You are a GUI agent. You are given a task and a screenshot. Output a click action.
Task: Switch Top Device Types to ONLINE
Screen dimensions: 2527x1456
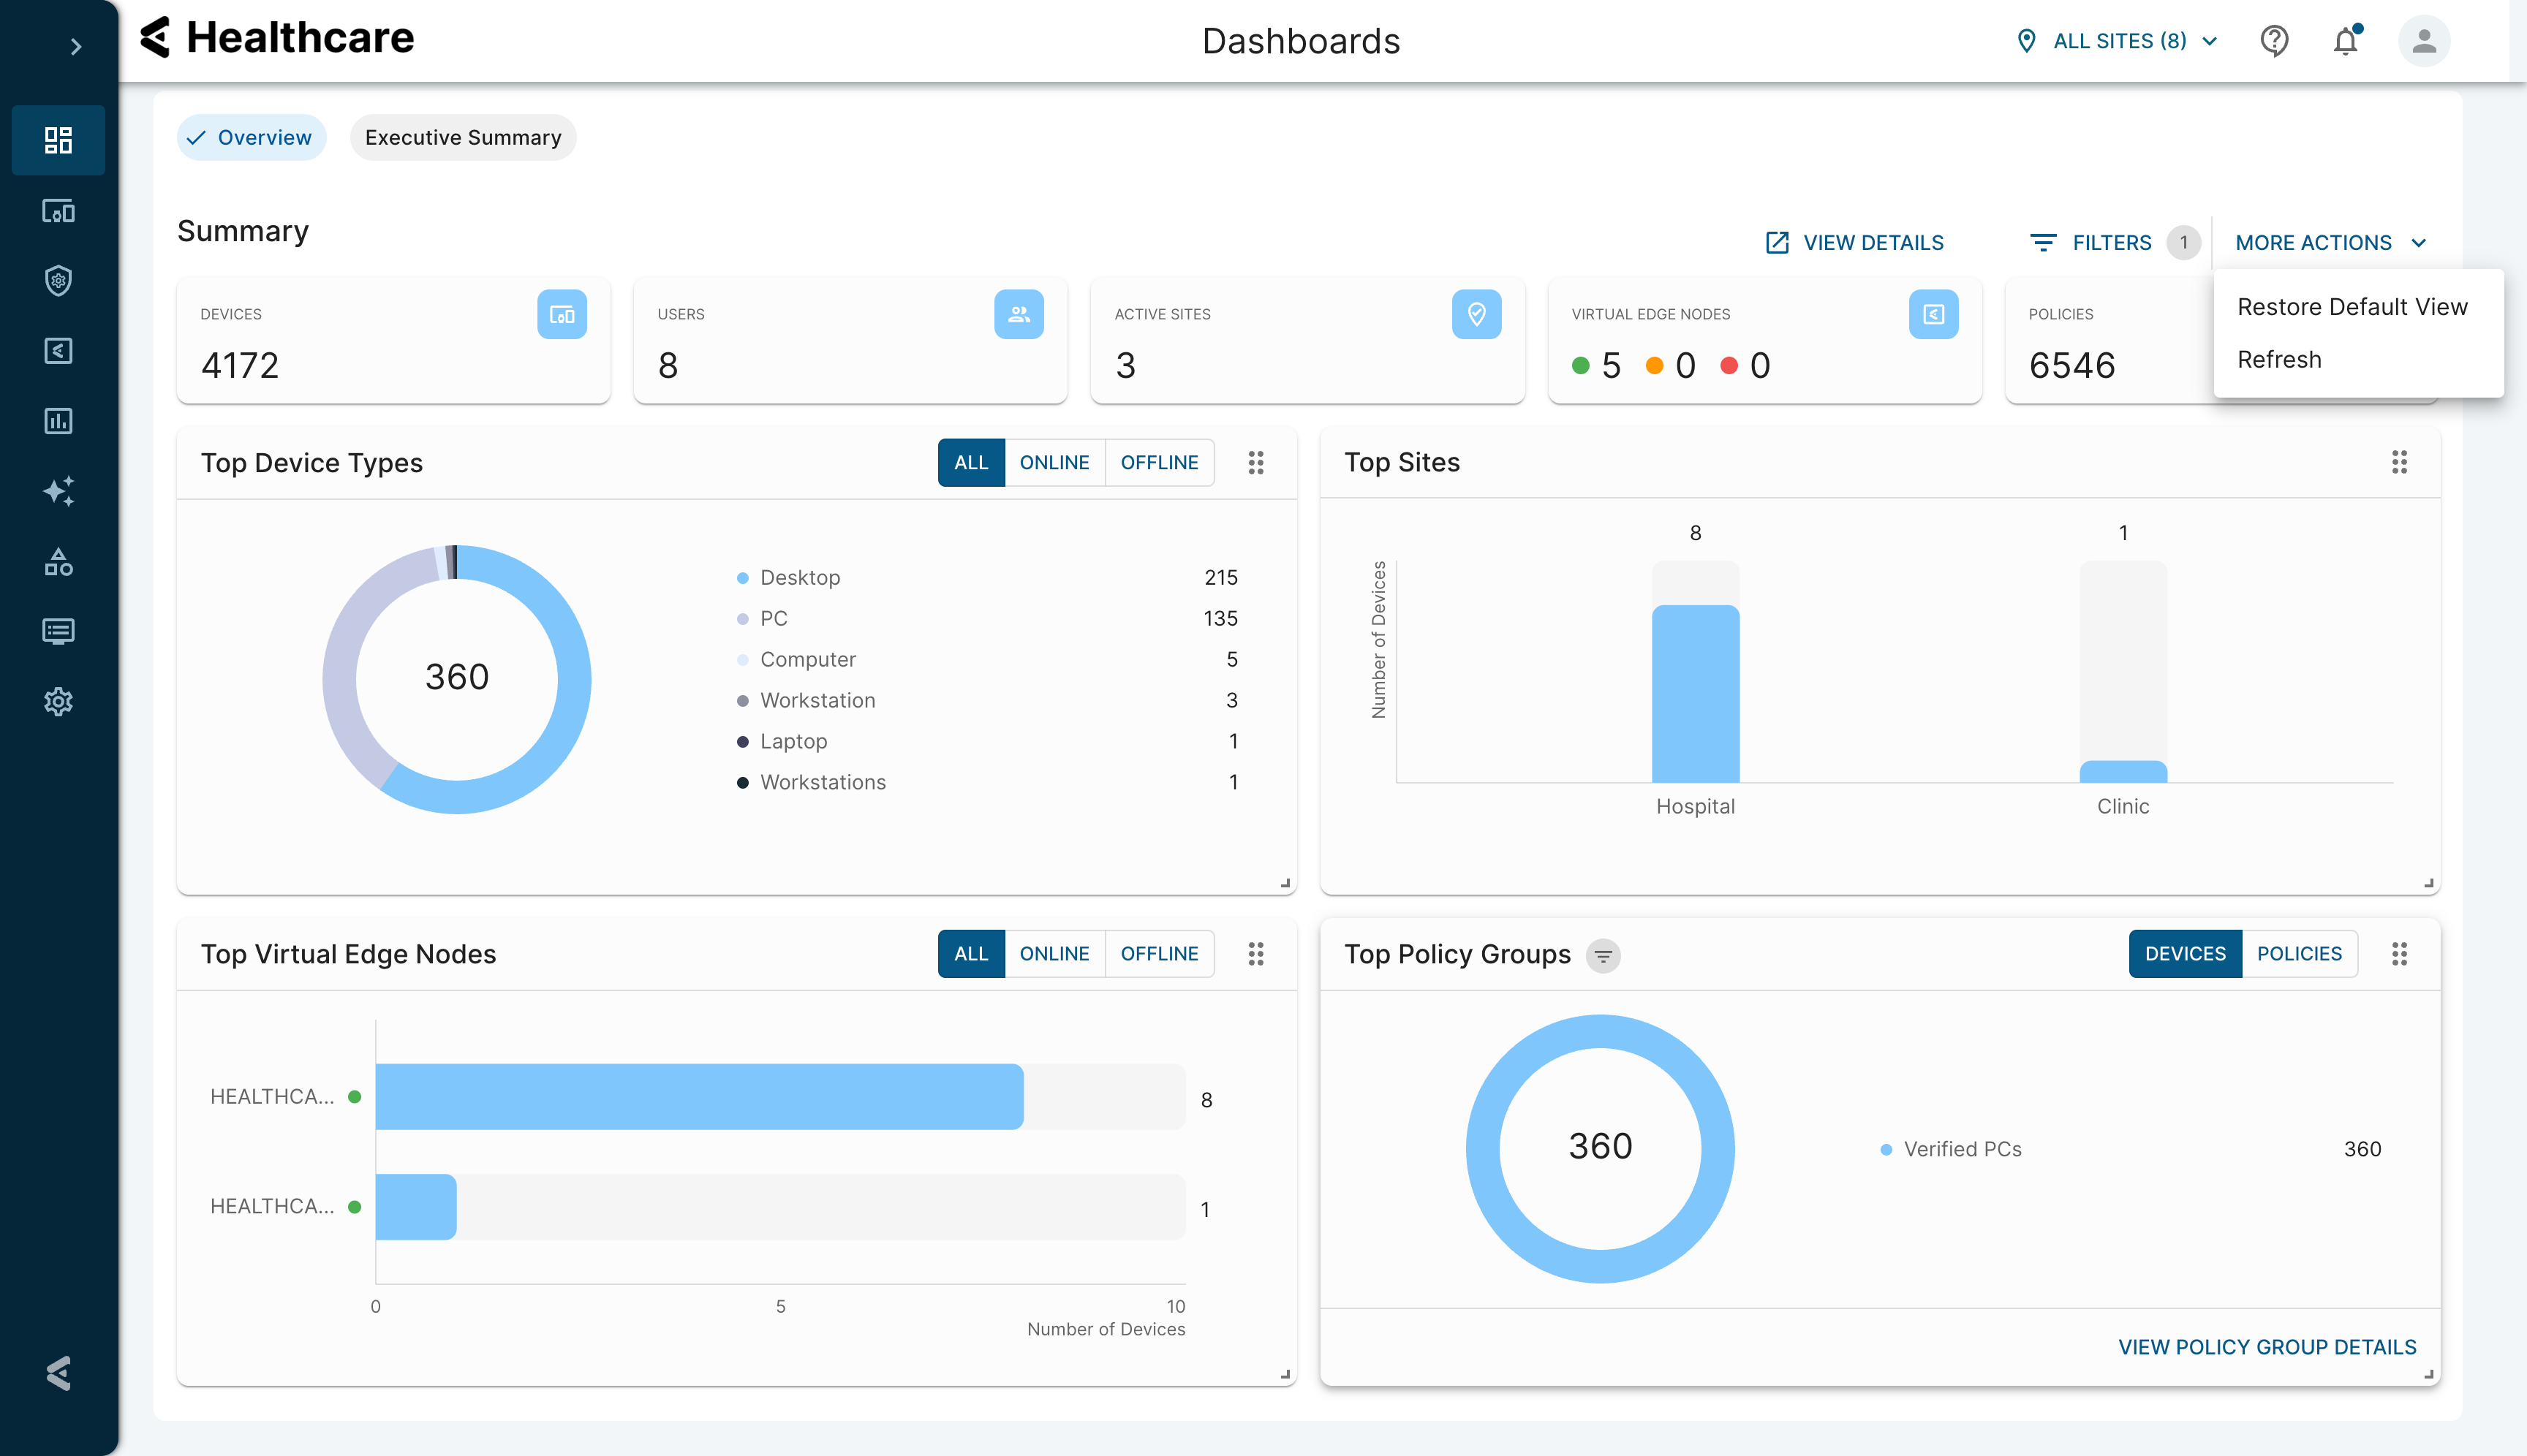(1054, 462)
